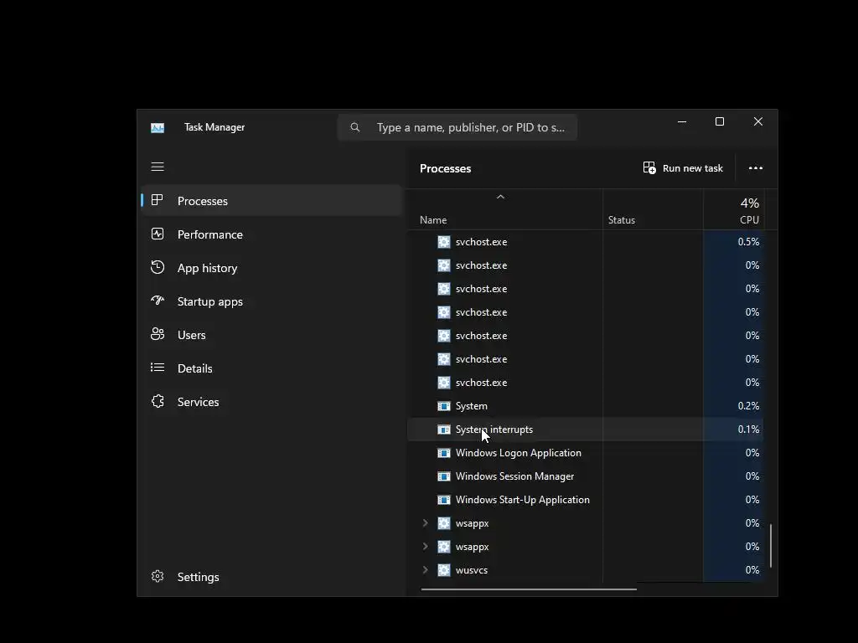Click the 0.1% CPU value for System interrupts
The height and width of the screenshot is (643, 858).
pos(748,430)
